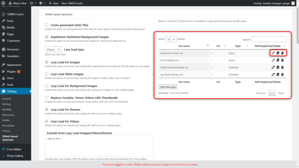Click the exclude from lazy load text area
Viewport: 299px width, 168px height.
pyautogui.click(x=99, y=146)
